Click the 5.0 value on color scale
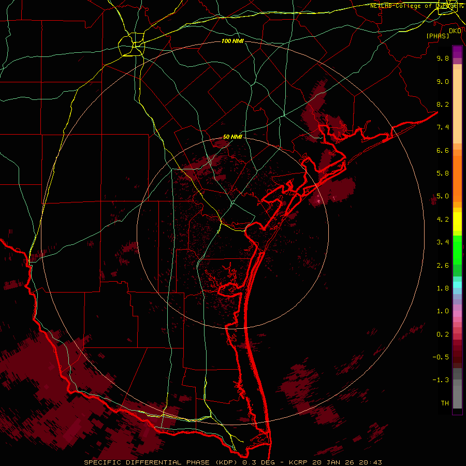The width and height of the screenshot is (466, 466). coord(443,196)
